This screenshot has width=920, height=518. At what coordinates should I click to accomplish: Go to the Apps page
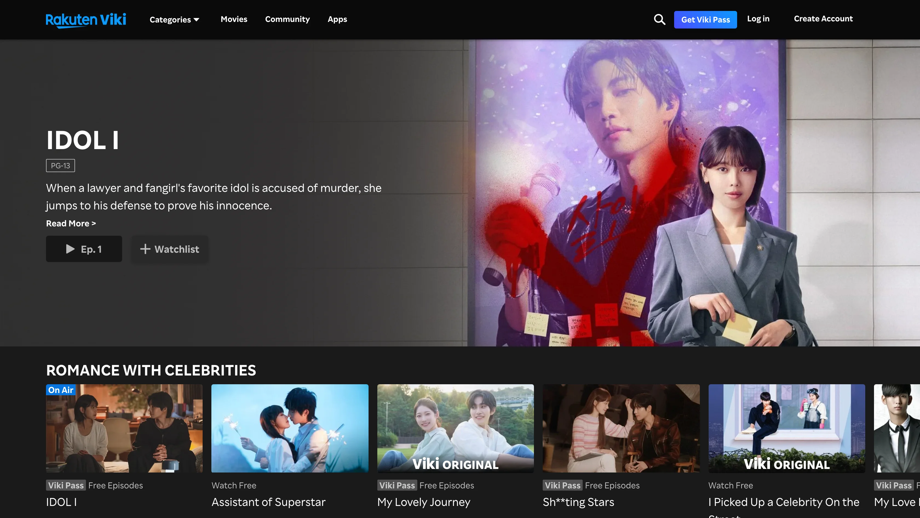(337, 19)
